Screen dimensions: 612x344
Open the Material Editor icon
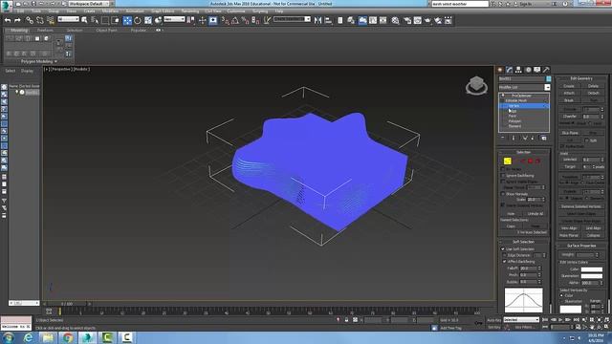click(x=395, y=20)
